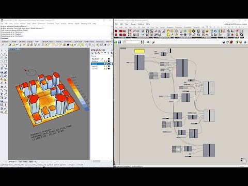Select the Do Not Preview geometry icon
The height and width of the screenshot is (186, 248).
click(224, 42)
